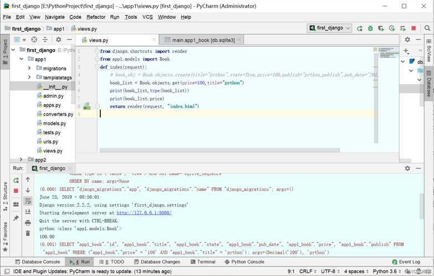
Task: Rerun first_django from the top toolbar
Action: point(360,28)
